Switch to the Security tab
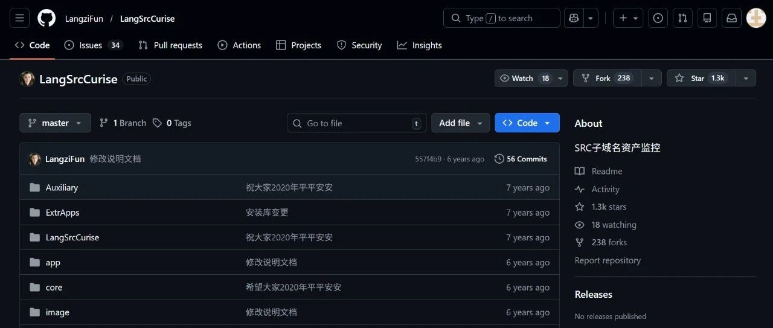773x328 pixels. [359, 45]
